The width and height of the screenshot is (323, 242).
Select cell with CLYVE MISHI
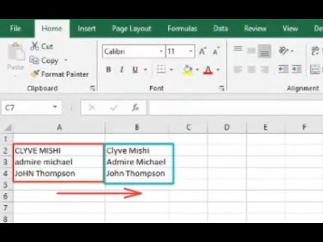point(59,151)
